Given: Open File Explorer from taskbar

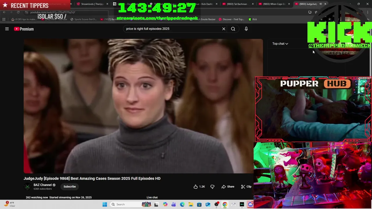Looking at the screenshot, I should pos(191,204).
